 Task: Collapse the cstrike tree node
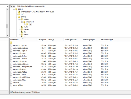[x=17, y=17]
